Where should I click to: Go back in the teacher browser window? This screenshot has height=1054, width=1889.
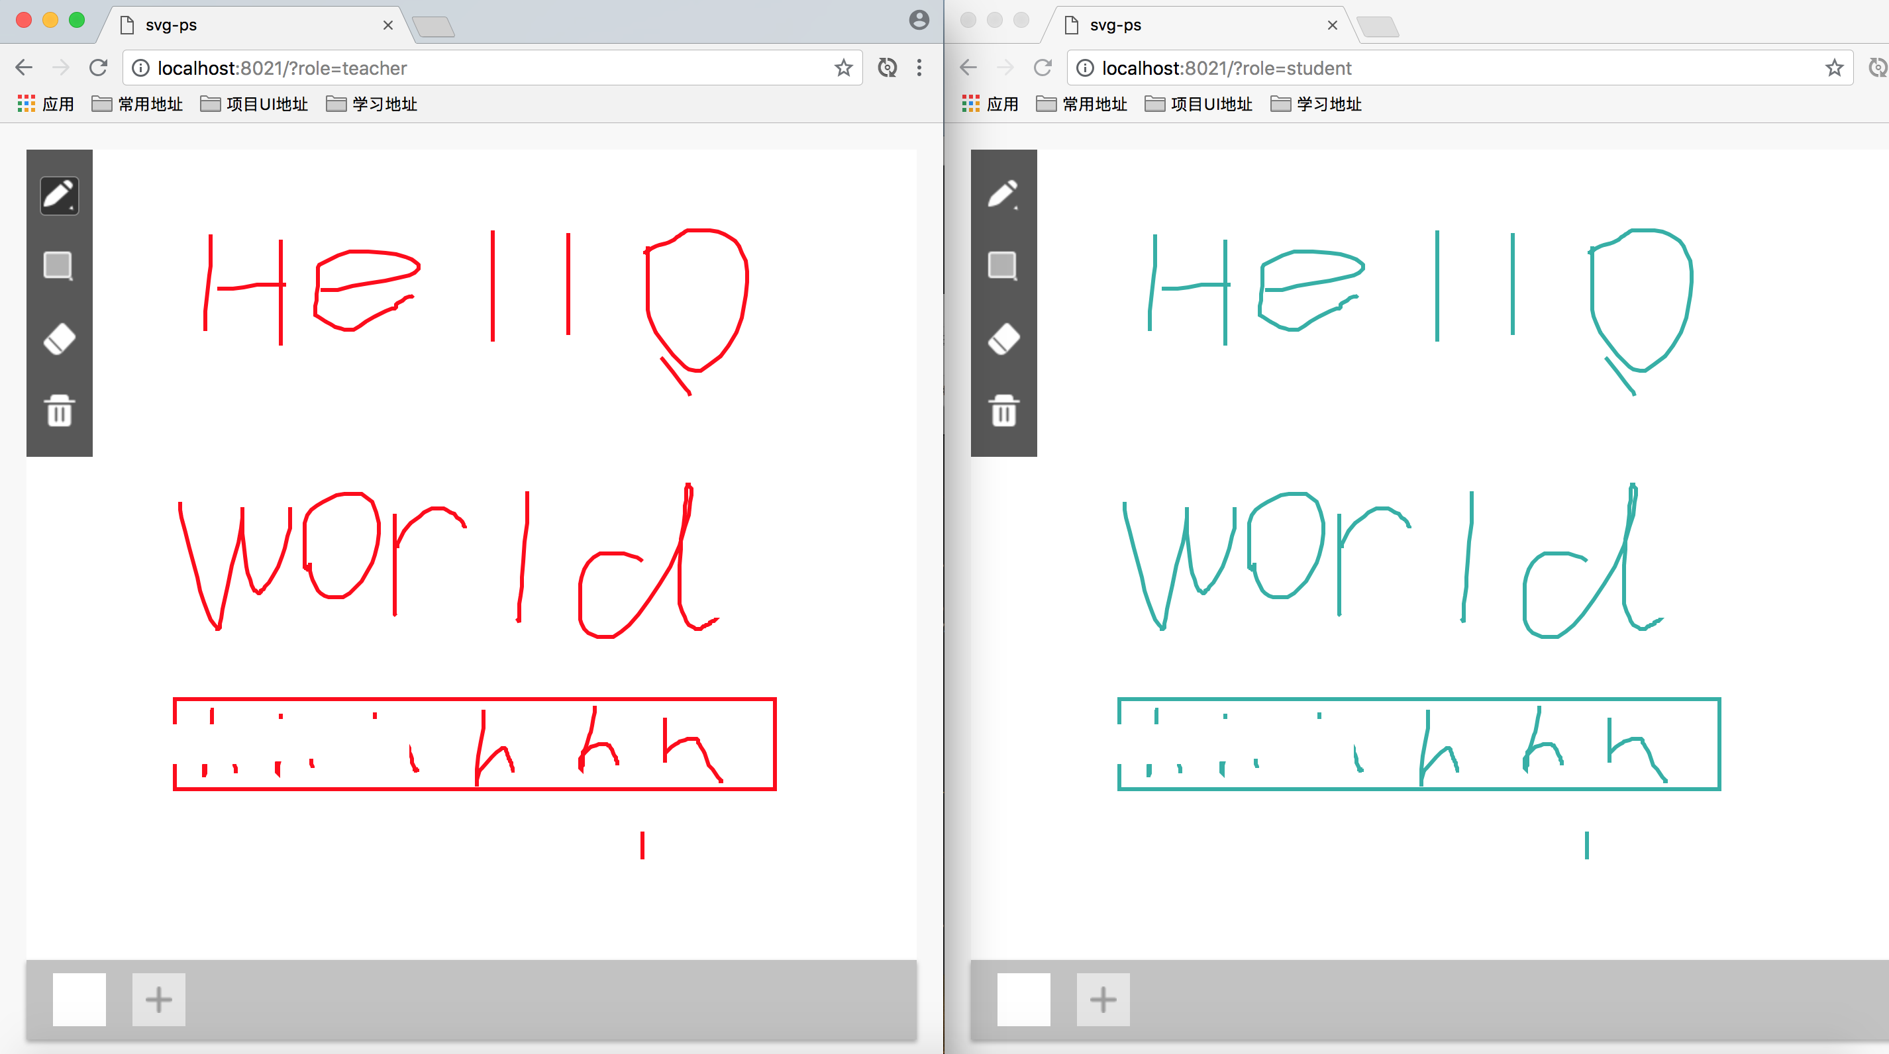(x=25, y=68)
